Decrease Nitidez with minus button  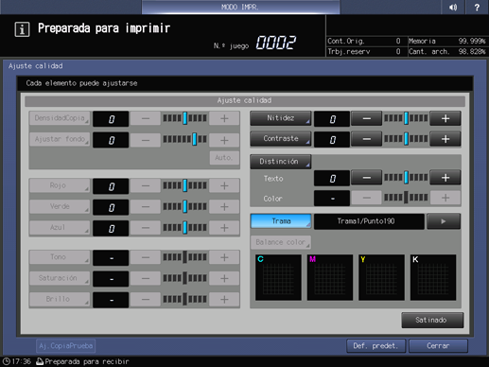(366, 118)
